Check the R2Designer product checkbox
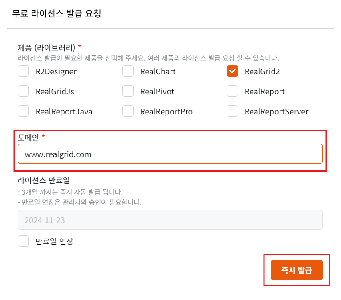 [23, 71]
